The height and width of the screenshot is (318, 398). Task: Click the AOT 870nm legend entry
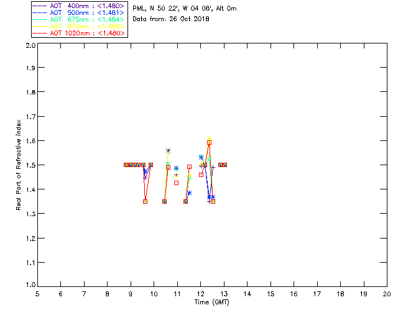(78, 26)
